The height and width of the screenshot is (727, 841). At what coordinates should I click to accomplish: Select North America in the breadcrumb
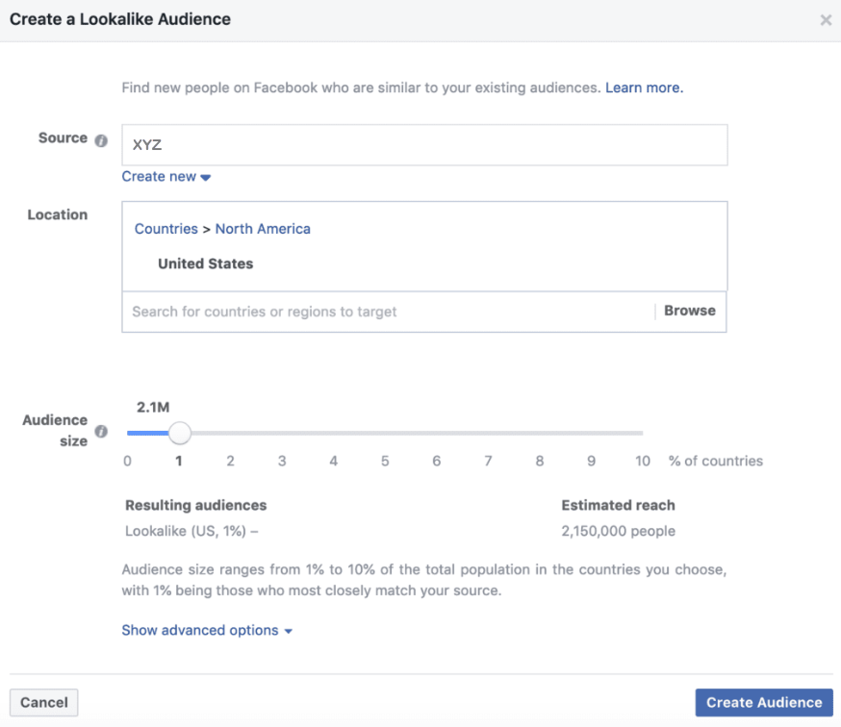(263, 228)
